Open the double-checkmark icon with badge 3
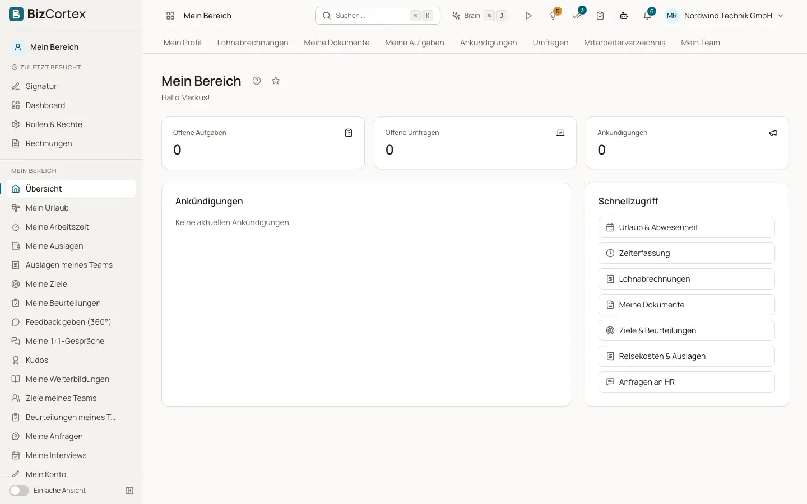This screenshot has height=504, width=807. (577, 16)
